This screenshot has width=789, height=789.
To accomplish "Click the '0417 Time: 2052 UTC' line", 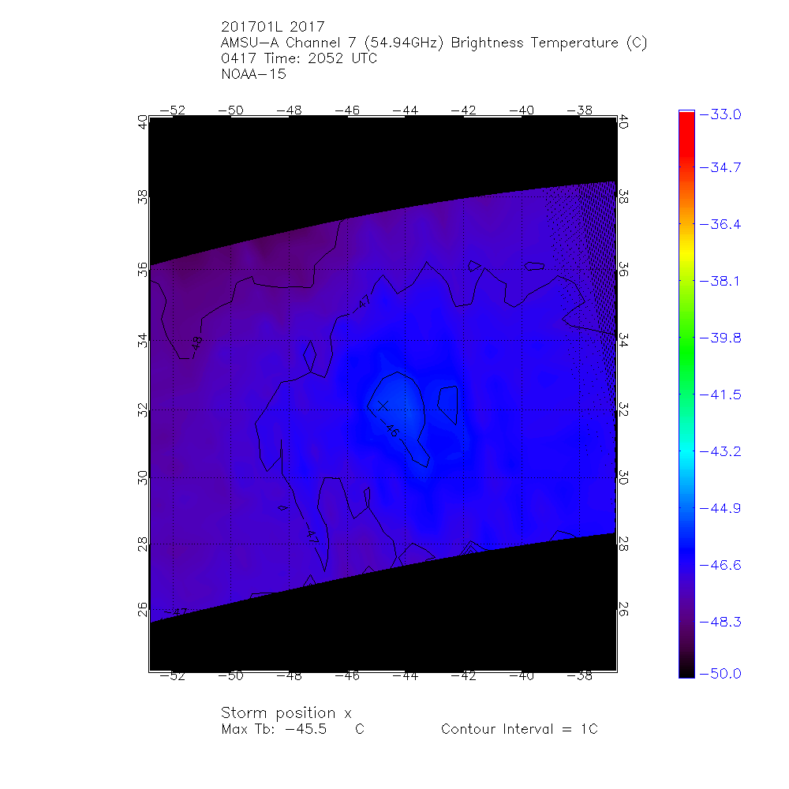I will 299,58.
